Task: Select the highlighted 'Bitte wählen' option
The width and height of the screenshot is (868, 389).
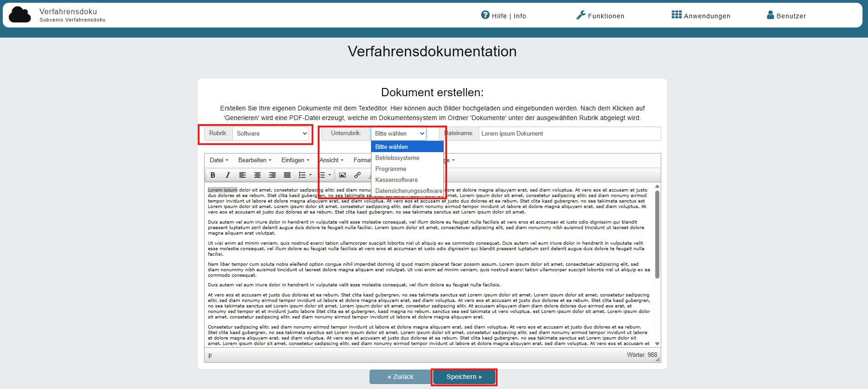Action: click(x=407, y=147)
